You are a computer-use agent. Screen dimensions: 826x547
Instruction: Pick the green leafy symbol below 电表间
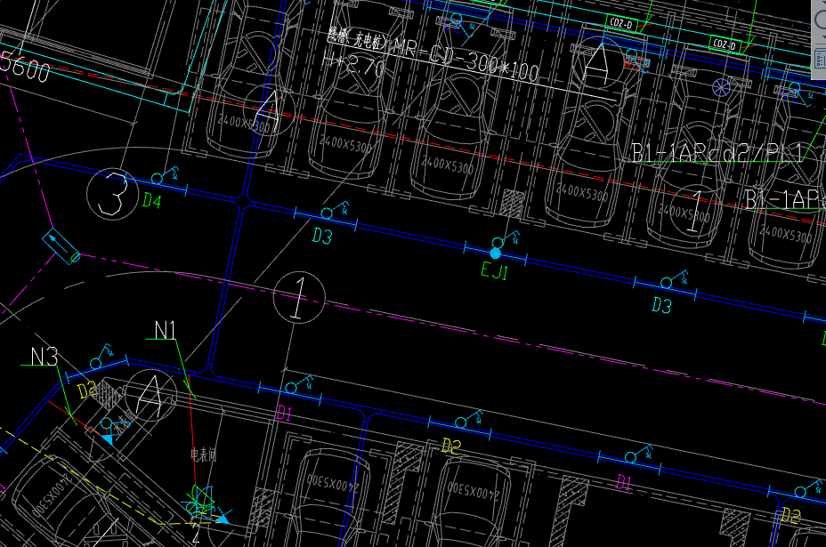click(200, 502)
